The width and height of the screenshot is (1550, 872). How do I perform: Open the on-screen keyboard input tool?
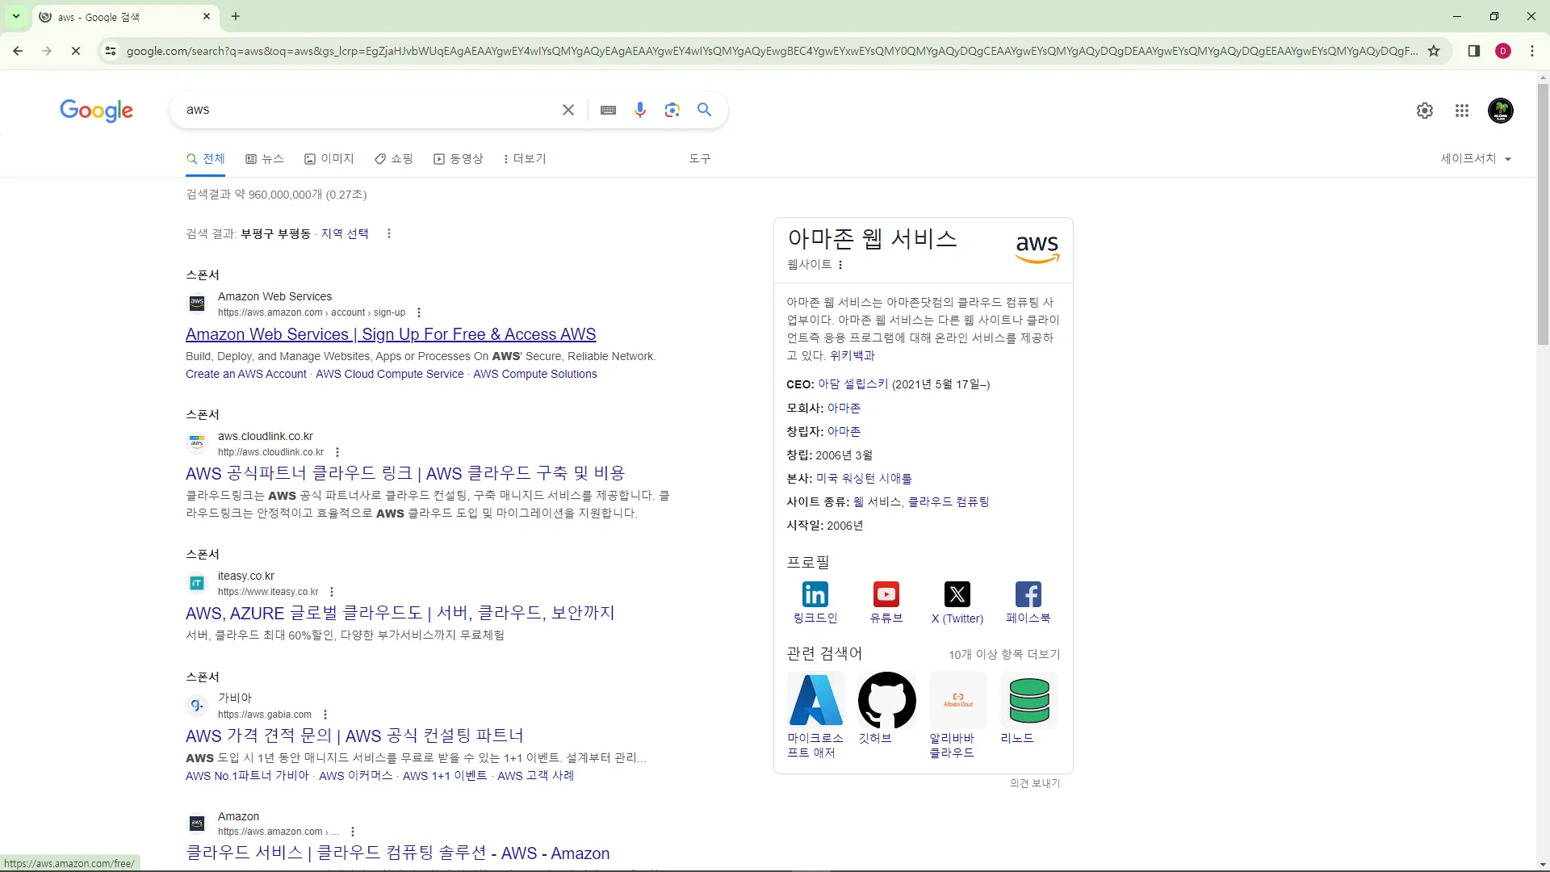609,110
